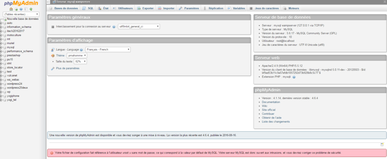Click the Thème palette icon

tap(53, 56)
